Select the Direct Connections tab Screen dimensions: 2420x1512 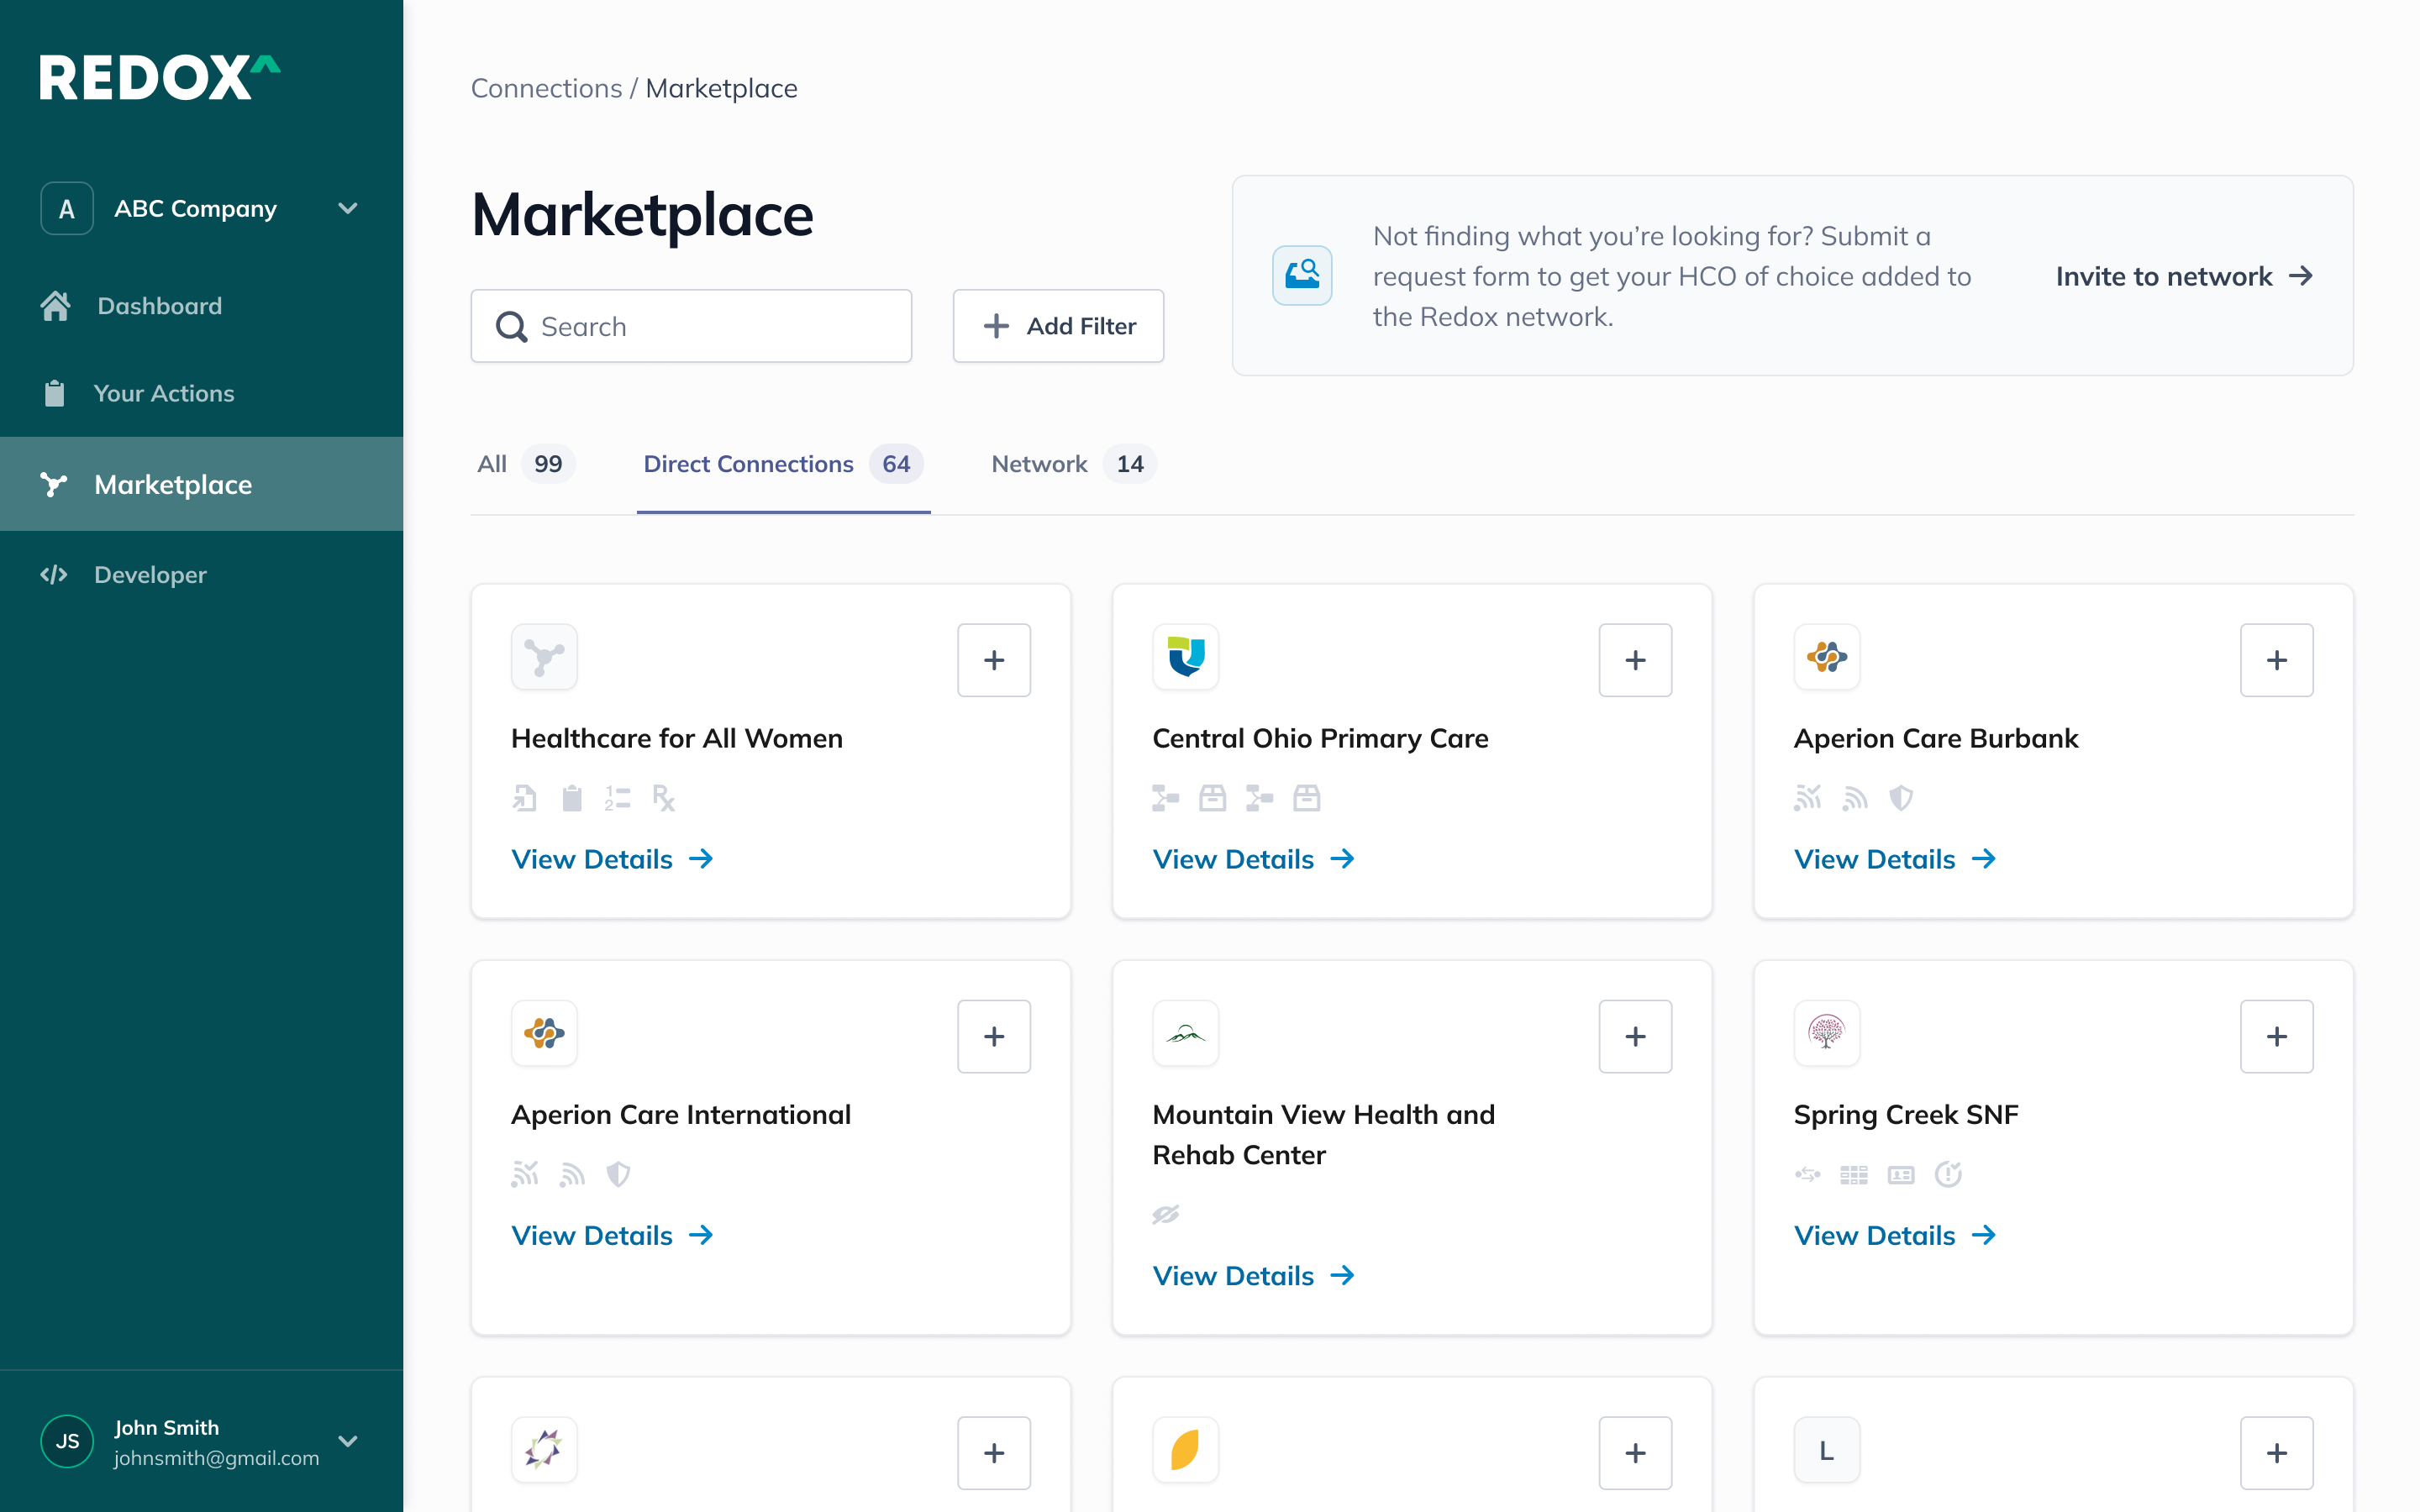click(783, 464)
